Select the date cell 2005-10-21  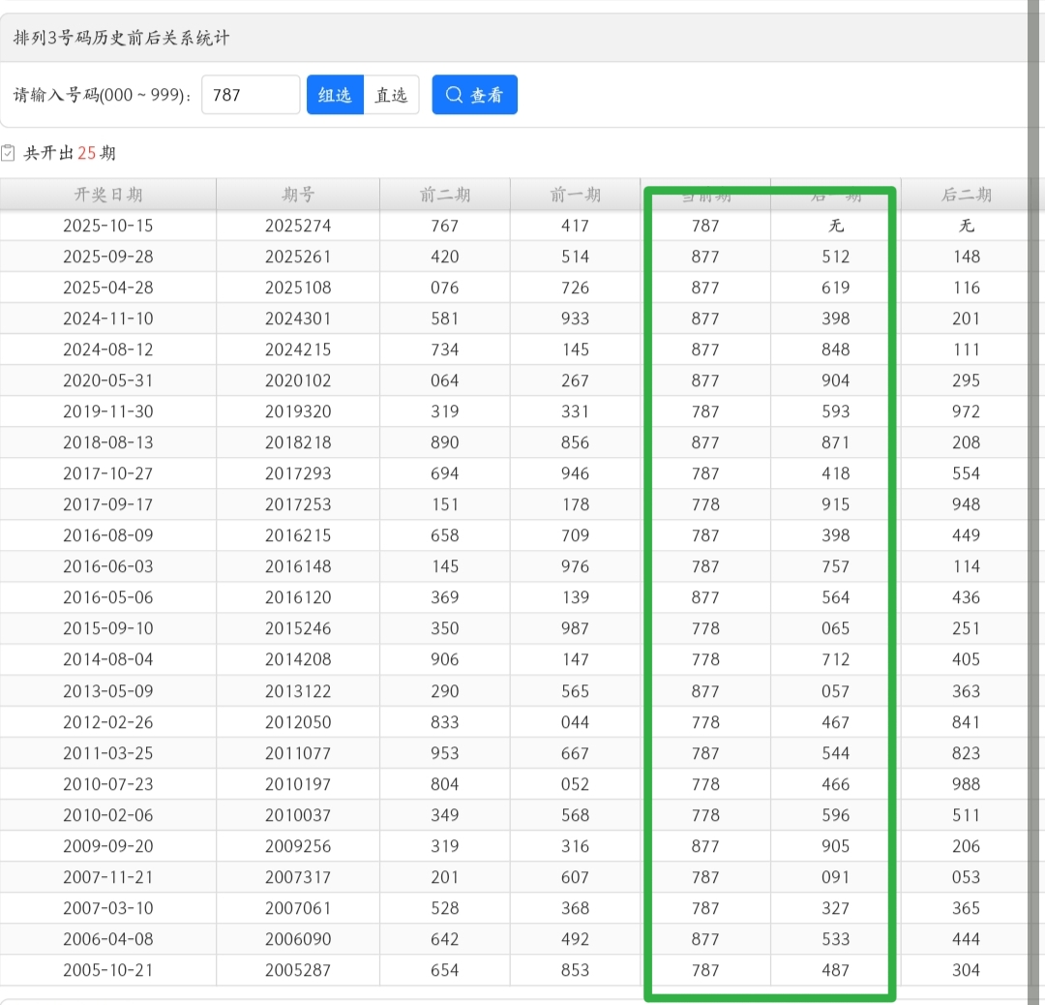click(108, 970)
